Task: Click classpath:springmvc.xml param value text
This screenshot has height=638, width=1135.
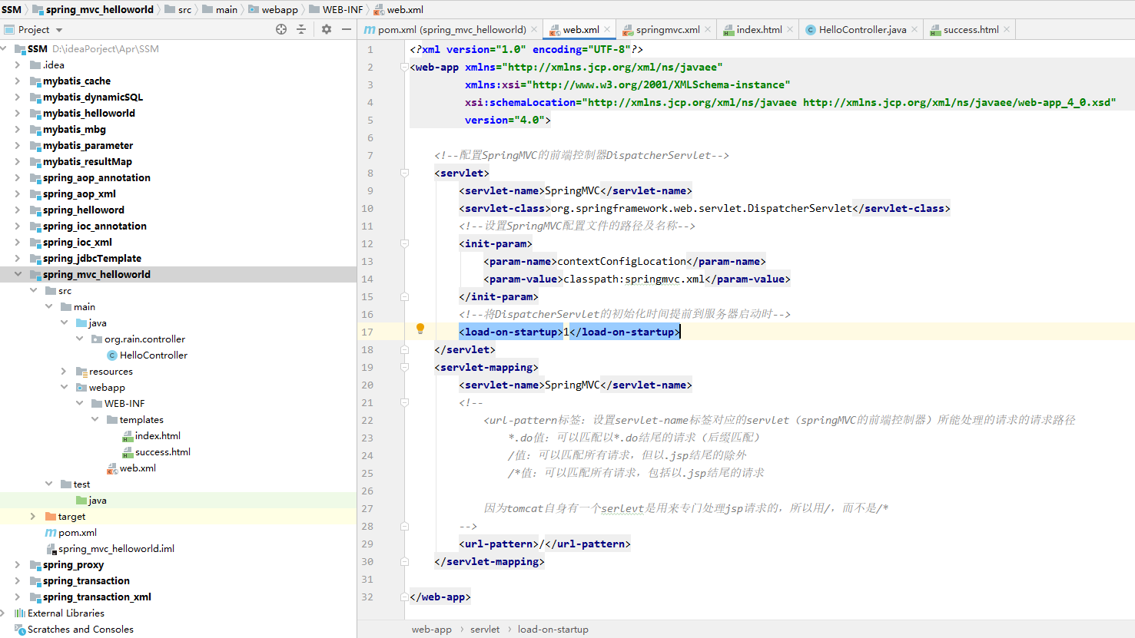Action: (634, 279)
